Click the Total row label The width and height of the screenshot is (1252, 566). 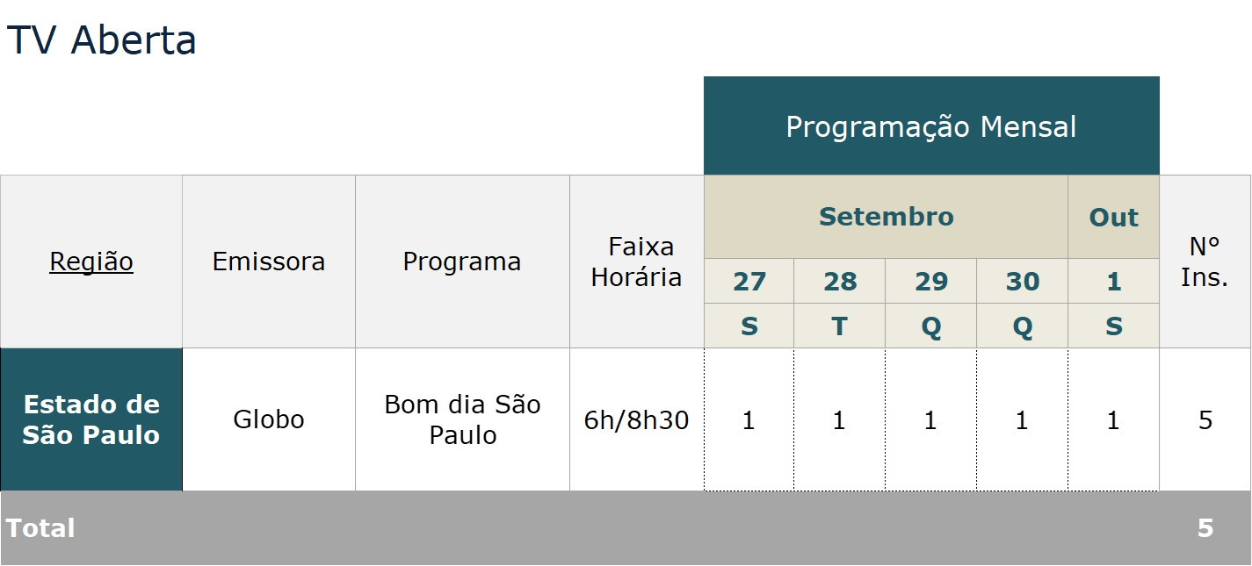(40, 528)
